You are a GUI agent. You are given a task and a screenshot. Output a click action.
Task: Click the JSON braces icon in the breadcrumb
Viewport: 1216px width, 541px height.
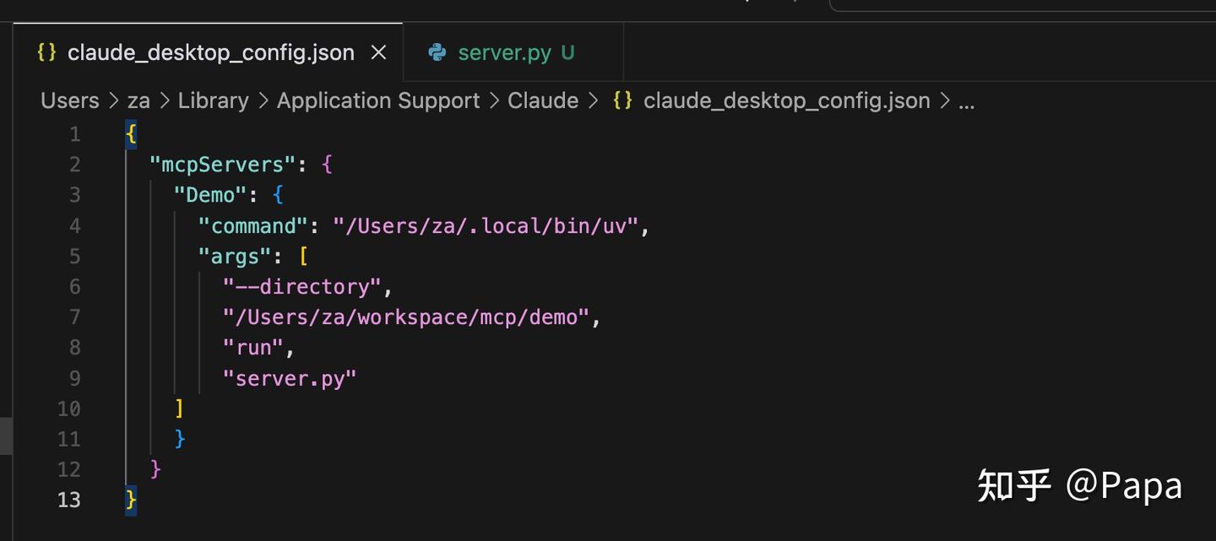[x=622, y=100]
